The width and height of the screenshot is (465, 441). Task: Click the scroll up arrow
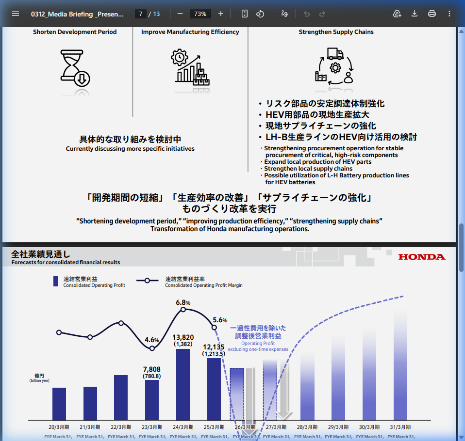[x=461, y=31]
